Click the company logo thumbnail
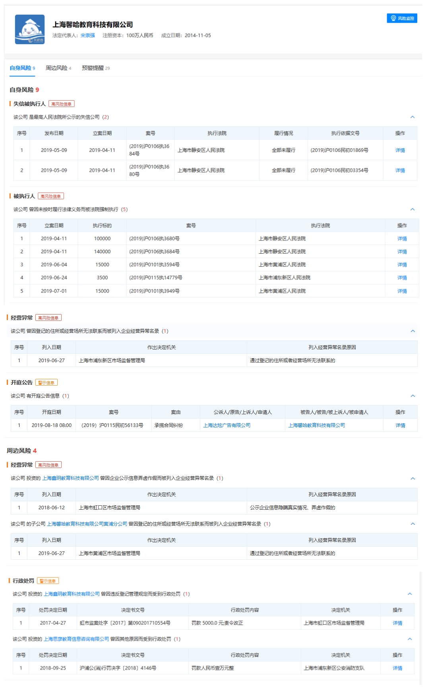The width and height of the screenshot is (426, 689). [30, 29]
